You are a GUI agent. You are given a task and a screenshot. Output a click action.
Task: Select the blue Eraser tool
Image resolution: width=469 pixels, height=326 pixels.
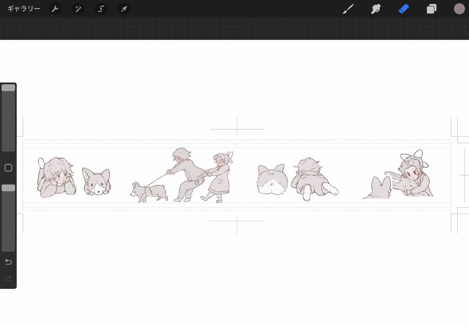(x=404, y=9)
